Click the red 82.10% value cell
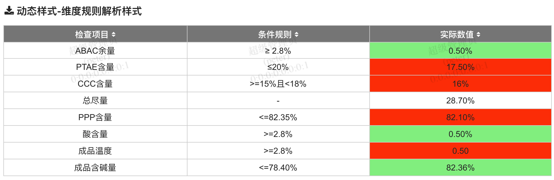This screenshot has height=180, width=554. coord(460,117)
